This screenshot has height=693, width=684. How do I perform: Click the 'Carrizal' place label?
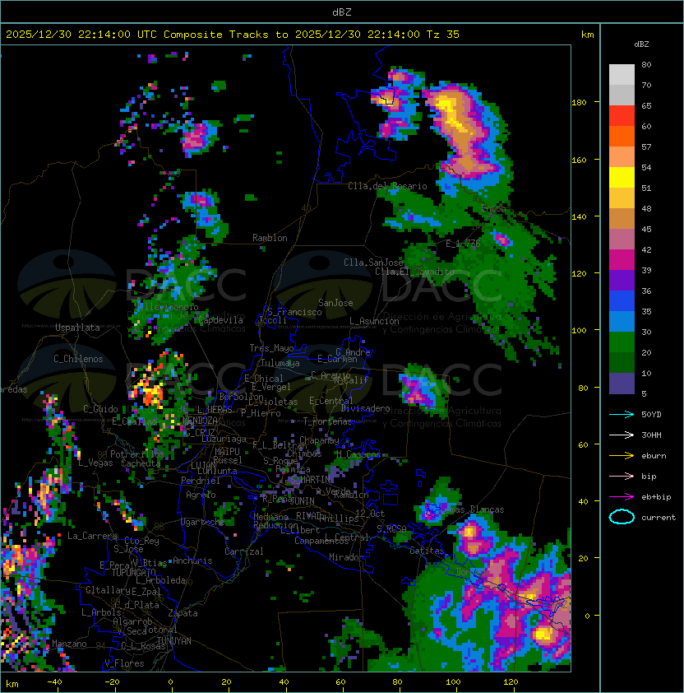coord(244,551)
